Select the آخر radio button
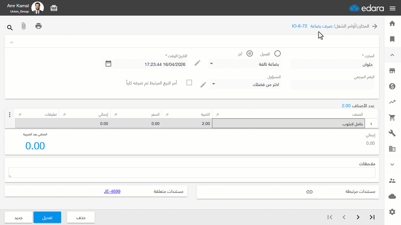 (250, 53)
